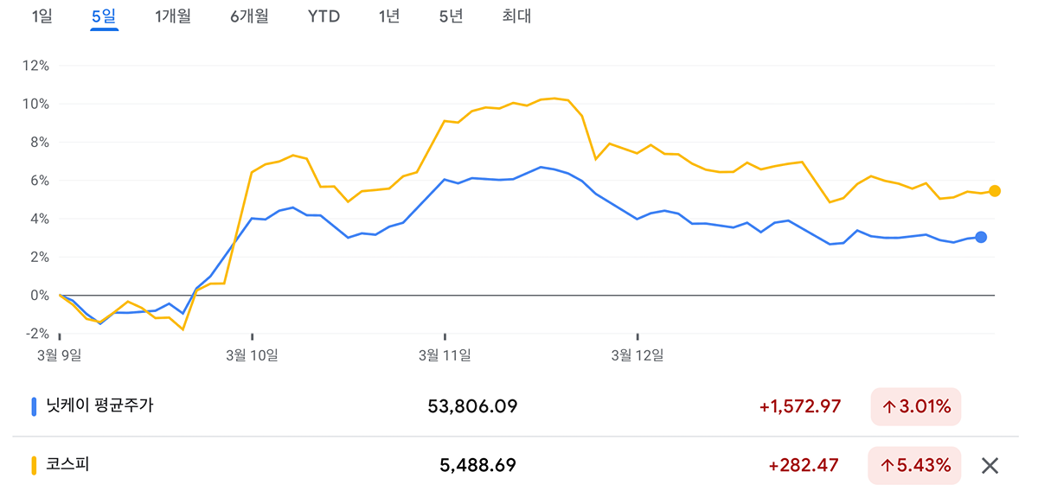This screenshot has width=1038, height=491.
Task: Show the 5년 chart range
Action: (x=451, y=16)
